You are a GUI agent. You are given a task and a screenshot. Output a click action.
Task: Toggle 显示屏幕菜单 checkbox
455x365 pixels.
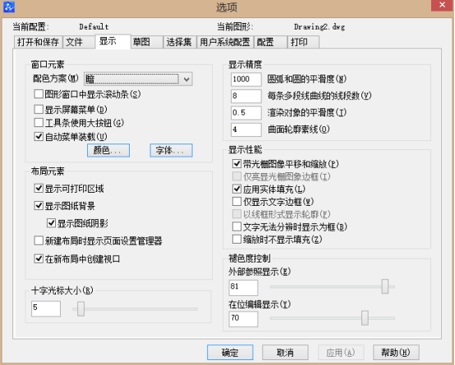click(39, 109)
